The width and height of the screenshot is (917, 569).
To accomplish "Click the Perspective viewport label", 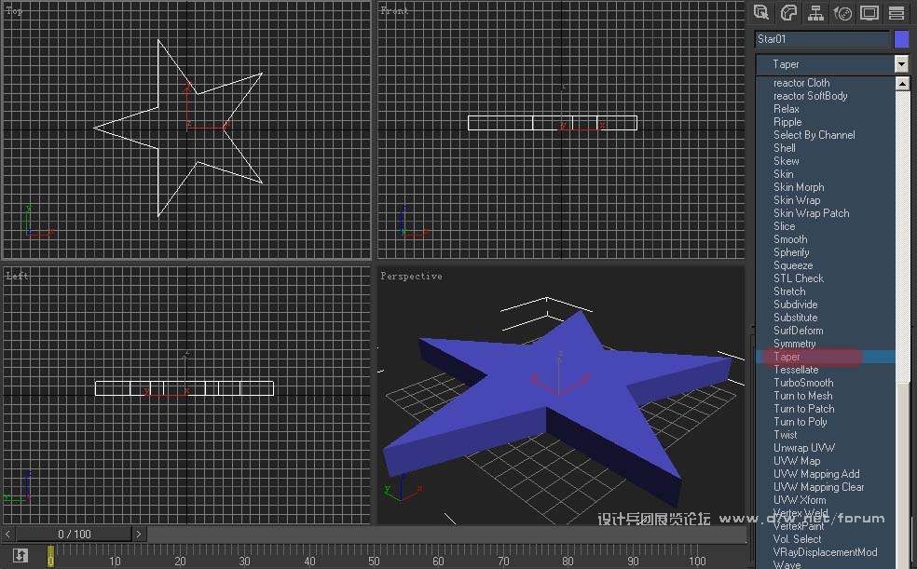I will 411,276.
